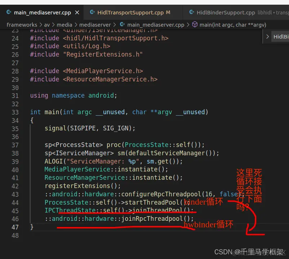Switch to main_mediaserver.cpp tab
289x259 pixels.
pos(42,13)
